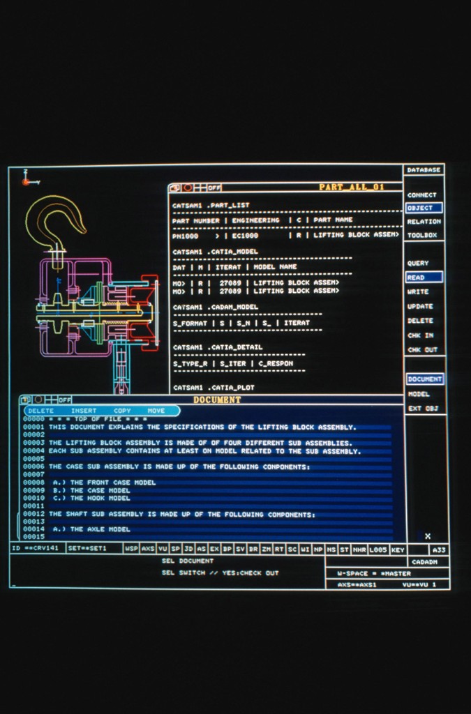Open the TOOLBOX menu in the right panel

pos(421,236)
